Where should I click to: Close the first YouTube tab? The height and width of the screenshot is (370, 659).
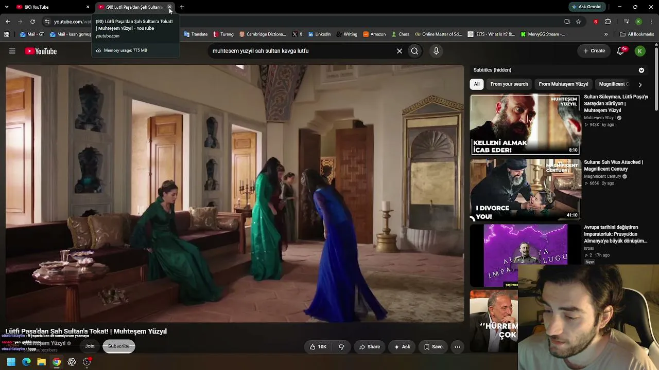88,7
